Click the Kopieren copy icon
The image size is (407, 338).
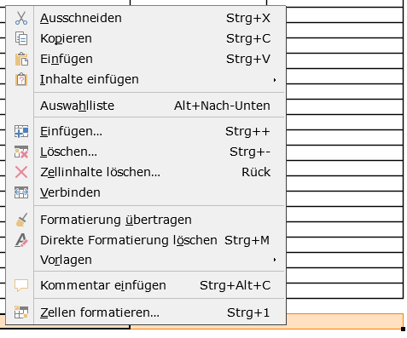[x=21, y=38]
